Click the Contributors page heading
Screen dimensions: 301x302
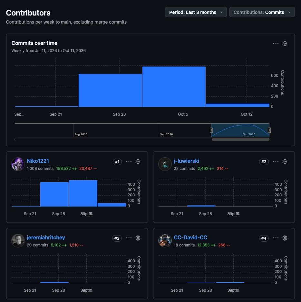[x=28, y=13]
